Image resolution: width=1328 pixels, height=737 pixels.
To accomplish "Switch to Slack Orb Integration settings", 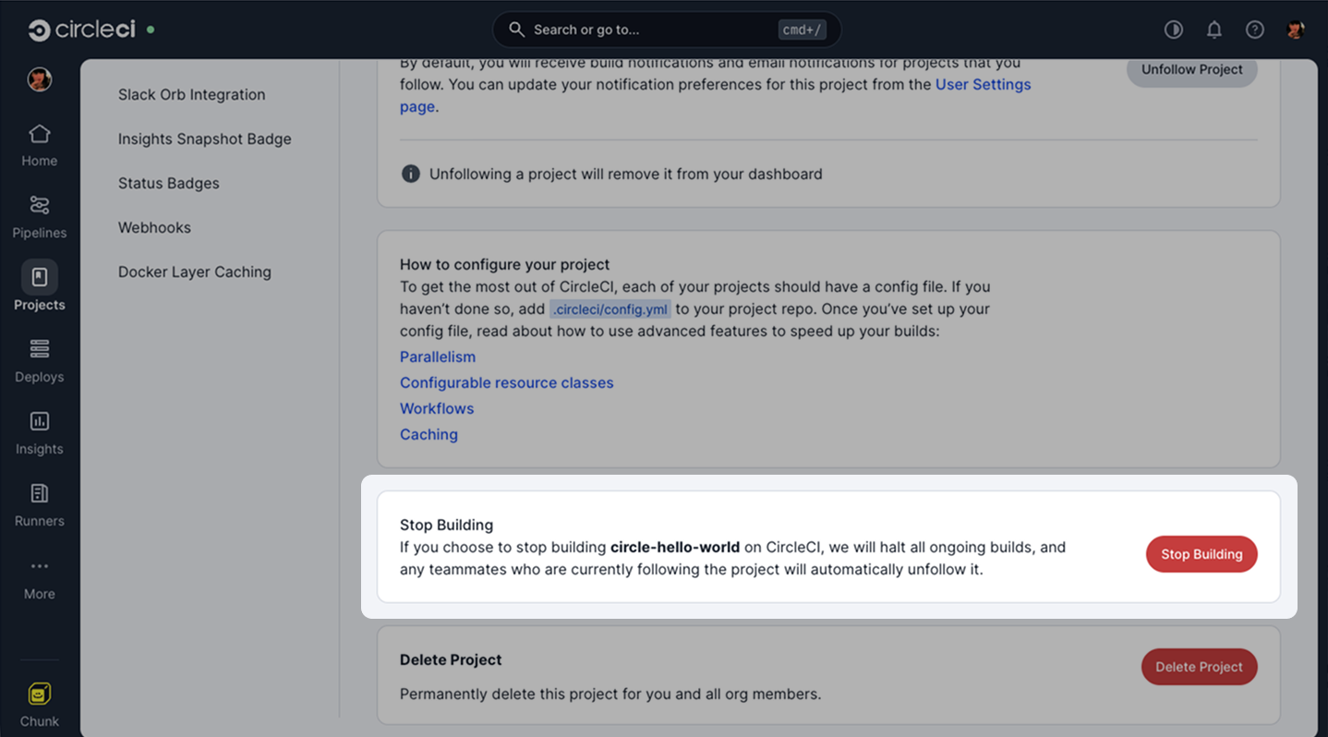I will [x=191, y=94].
